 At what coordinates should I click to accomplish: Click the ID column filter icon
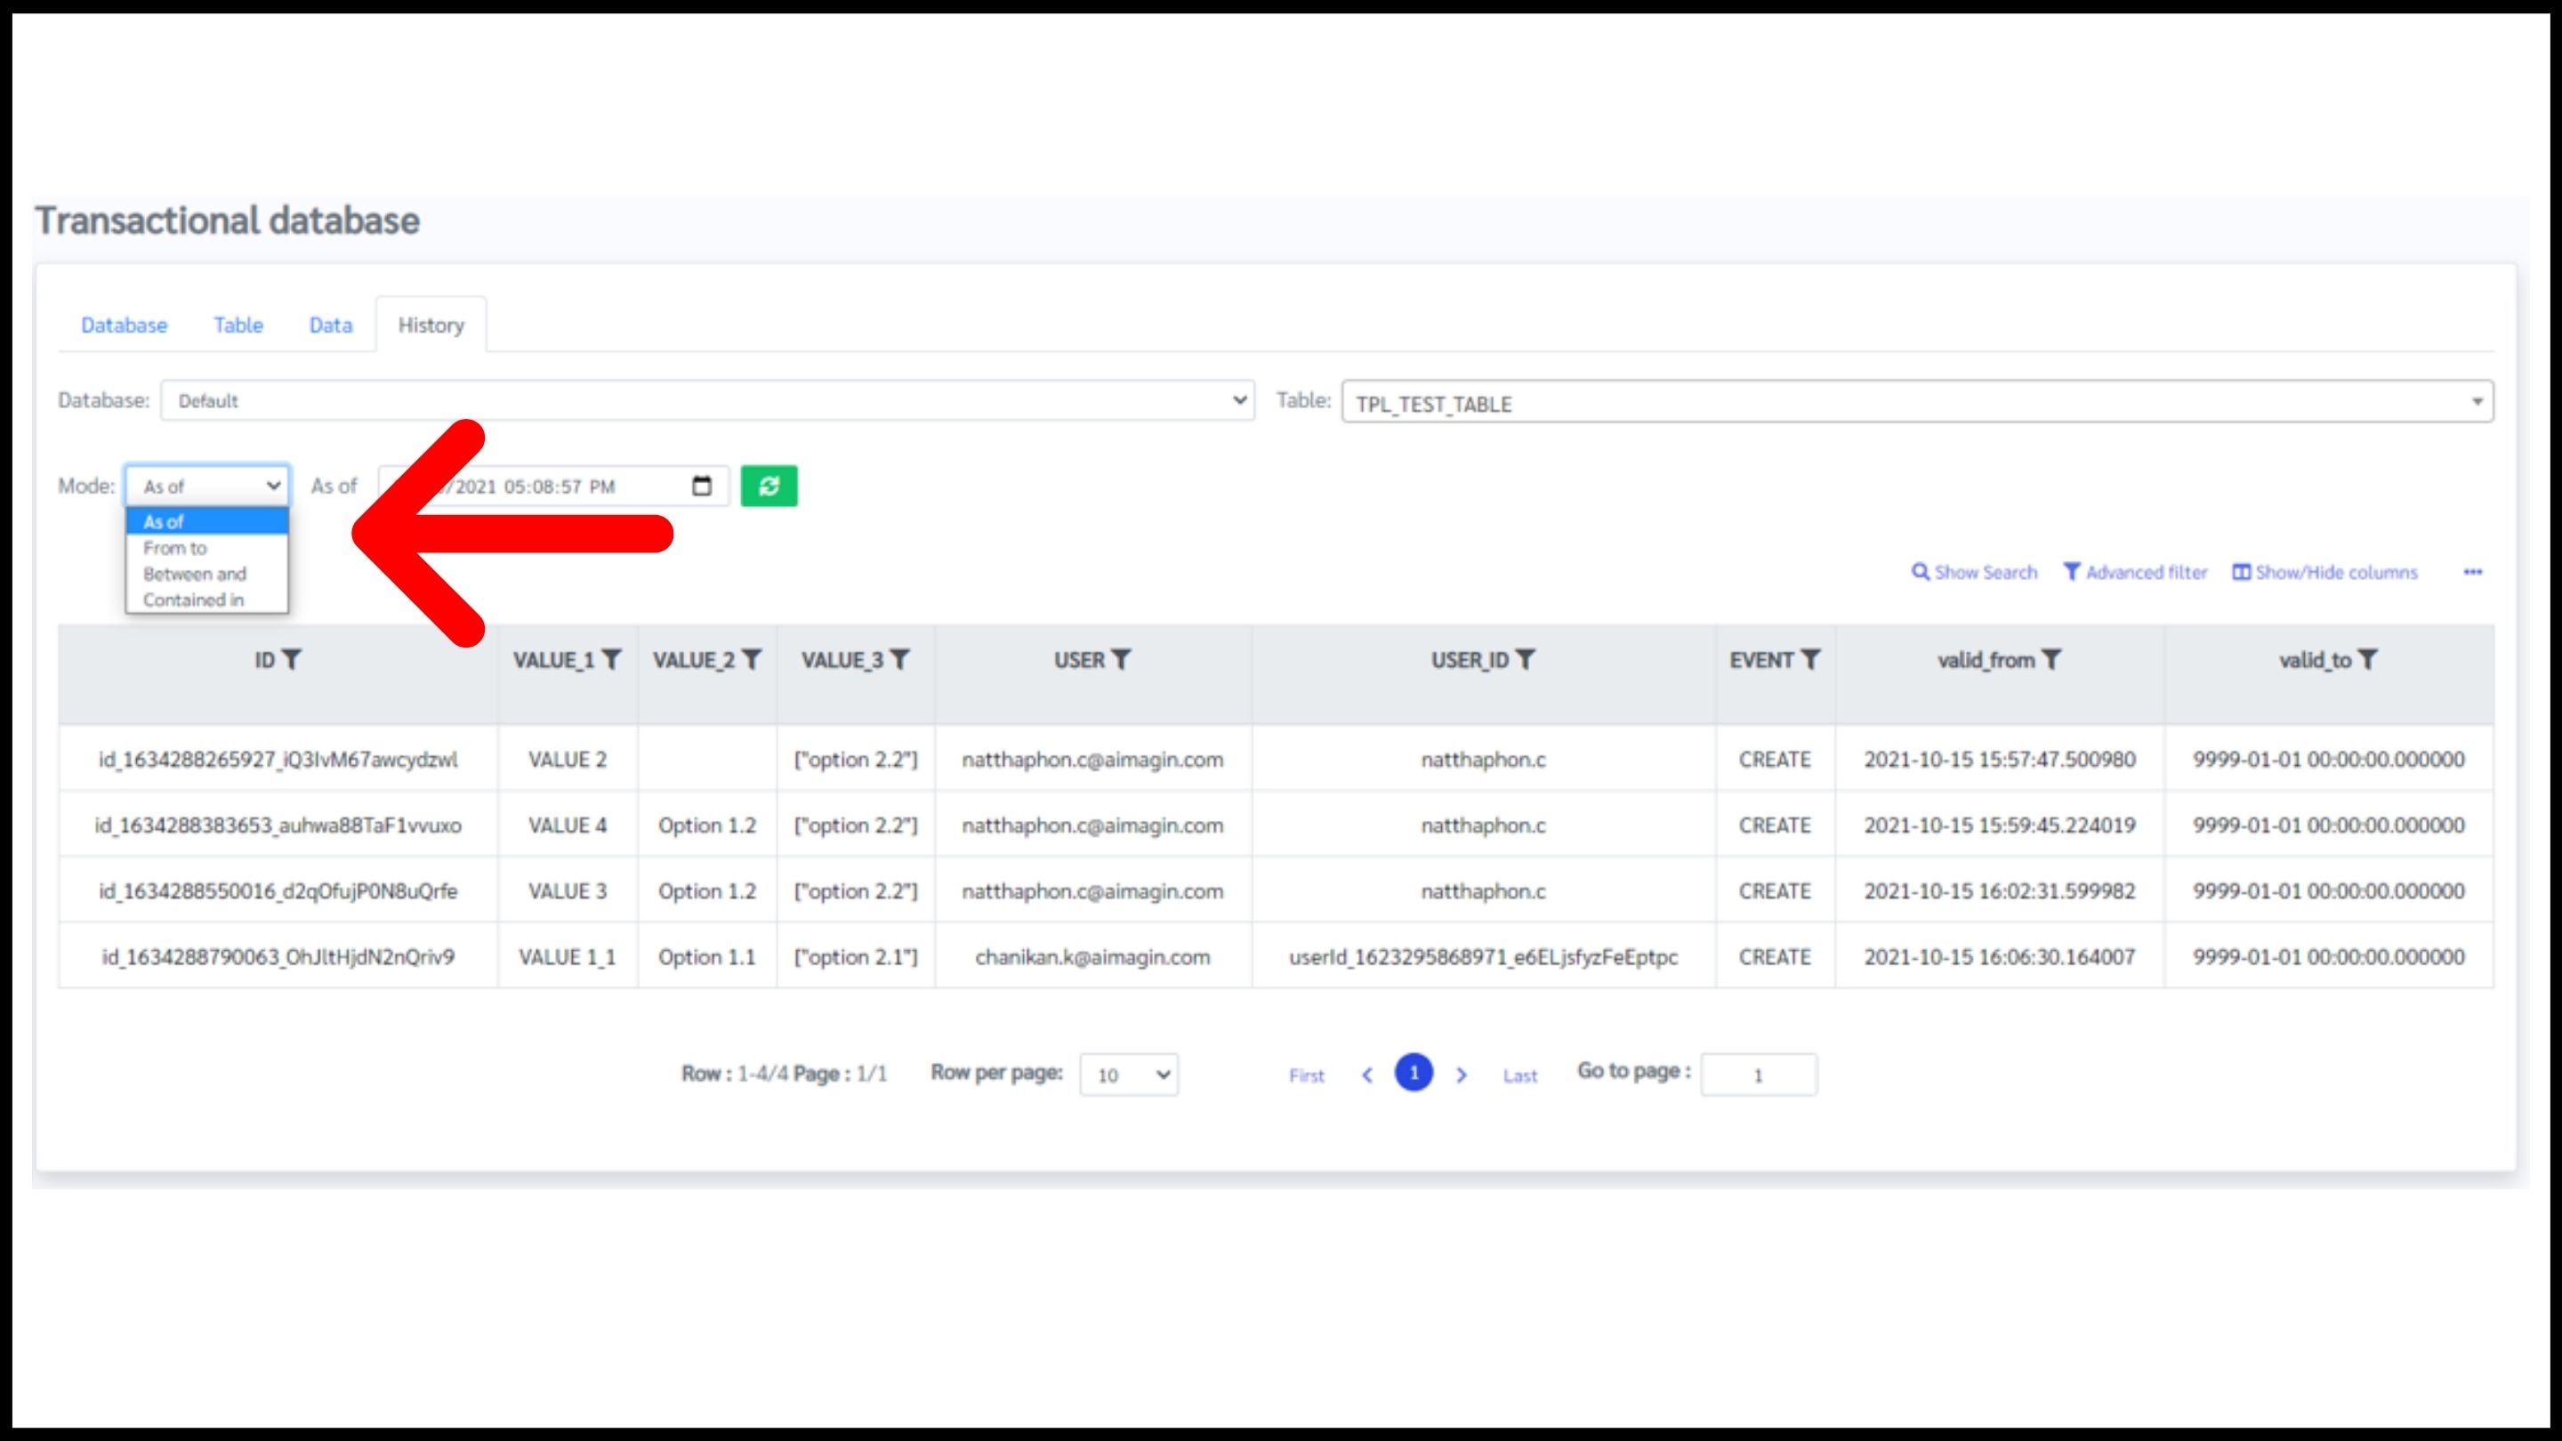point(293,659)
